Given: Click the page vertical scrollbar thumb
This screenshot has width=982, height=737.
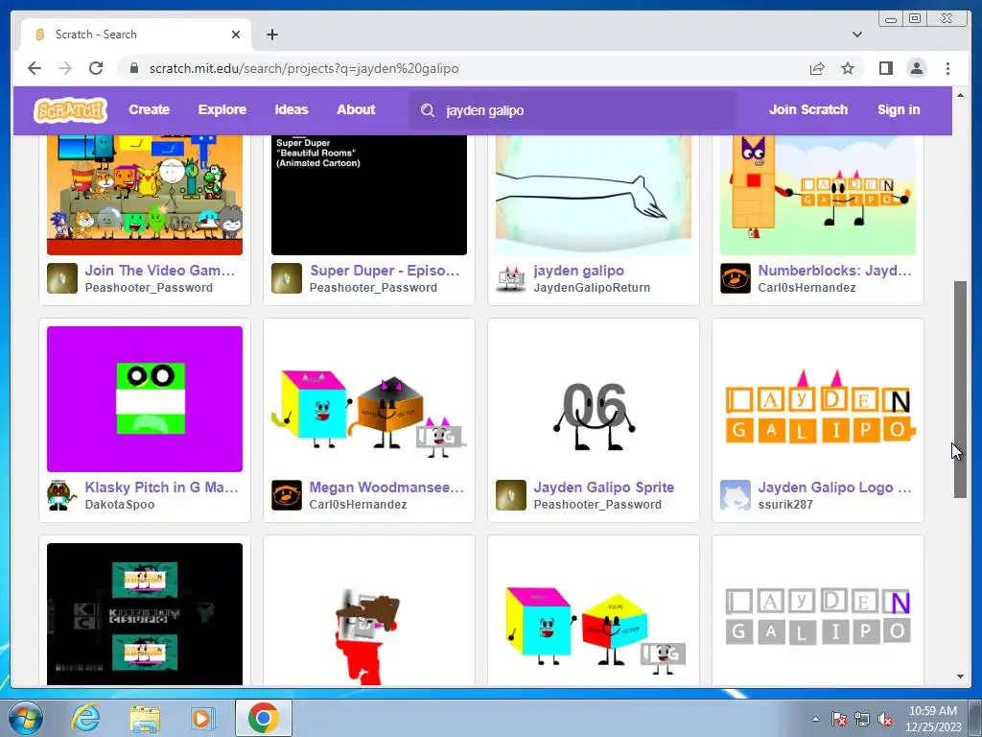Looking at the screenshot, I should tap(960, 390).
